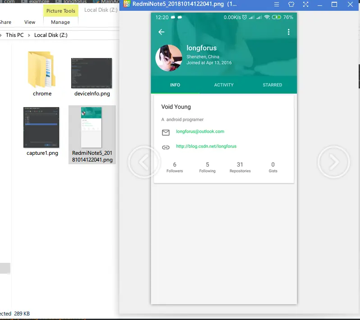This screenshot has width=360, height=320.
Task: Click the Joined at Apr 13, 2016 text
Action: pyautogui.click(x=209, y=63)
